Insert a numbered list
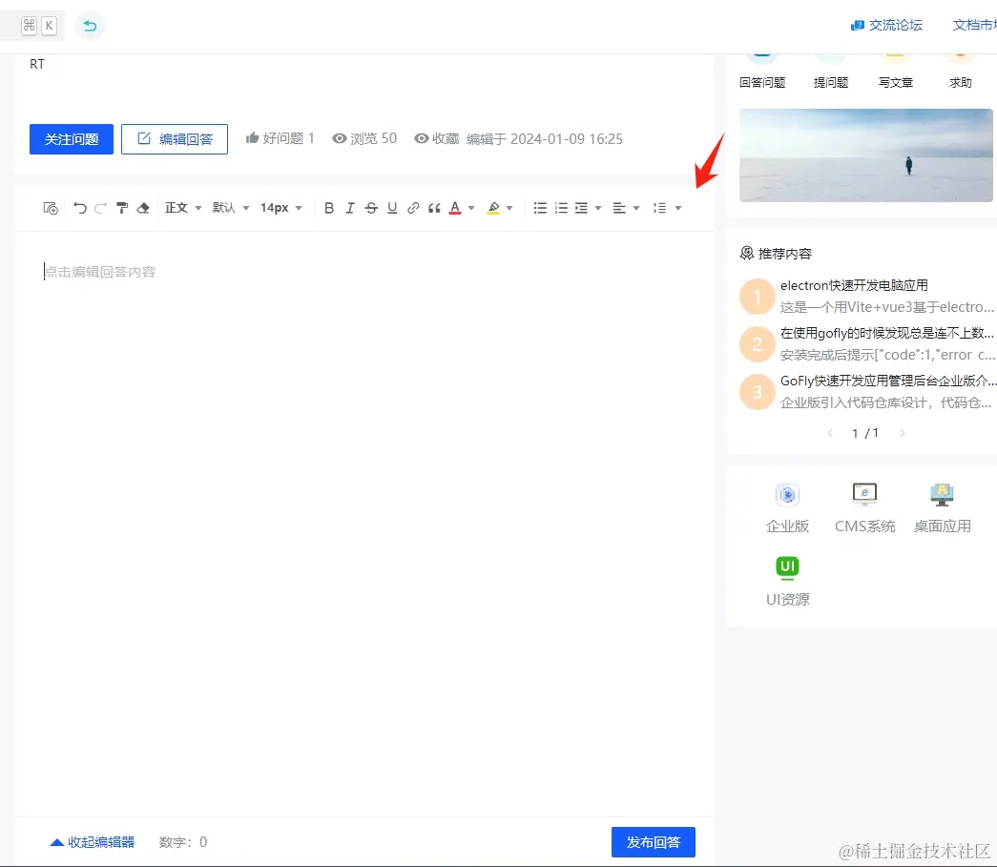Viewport: 997px width, 867px height. (561, 208)
